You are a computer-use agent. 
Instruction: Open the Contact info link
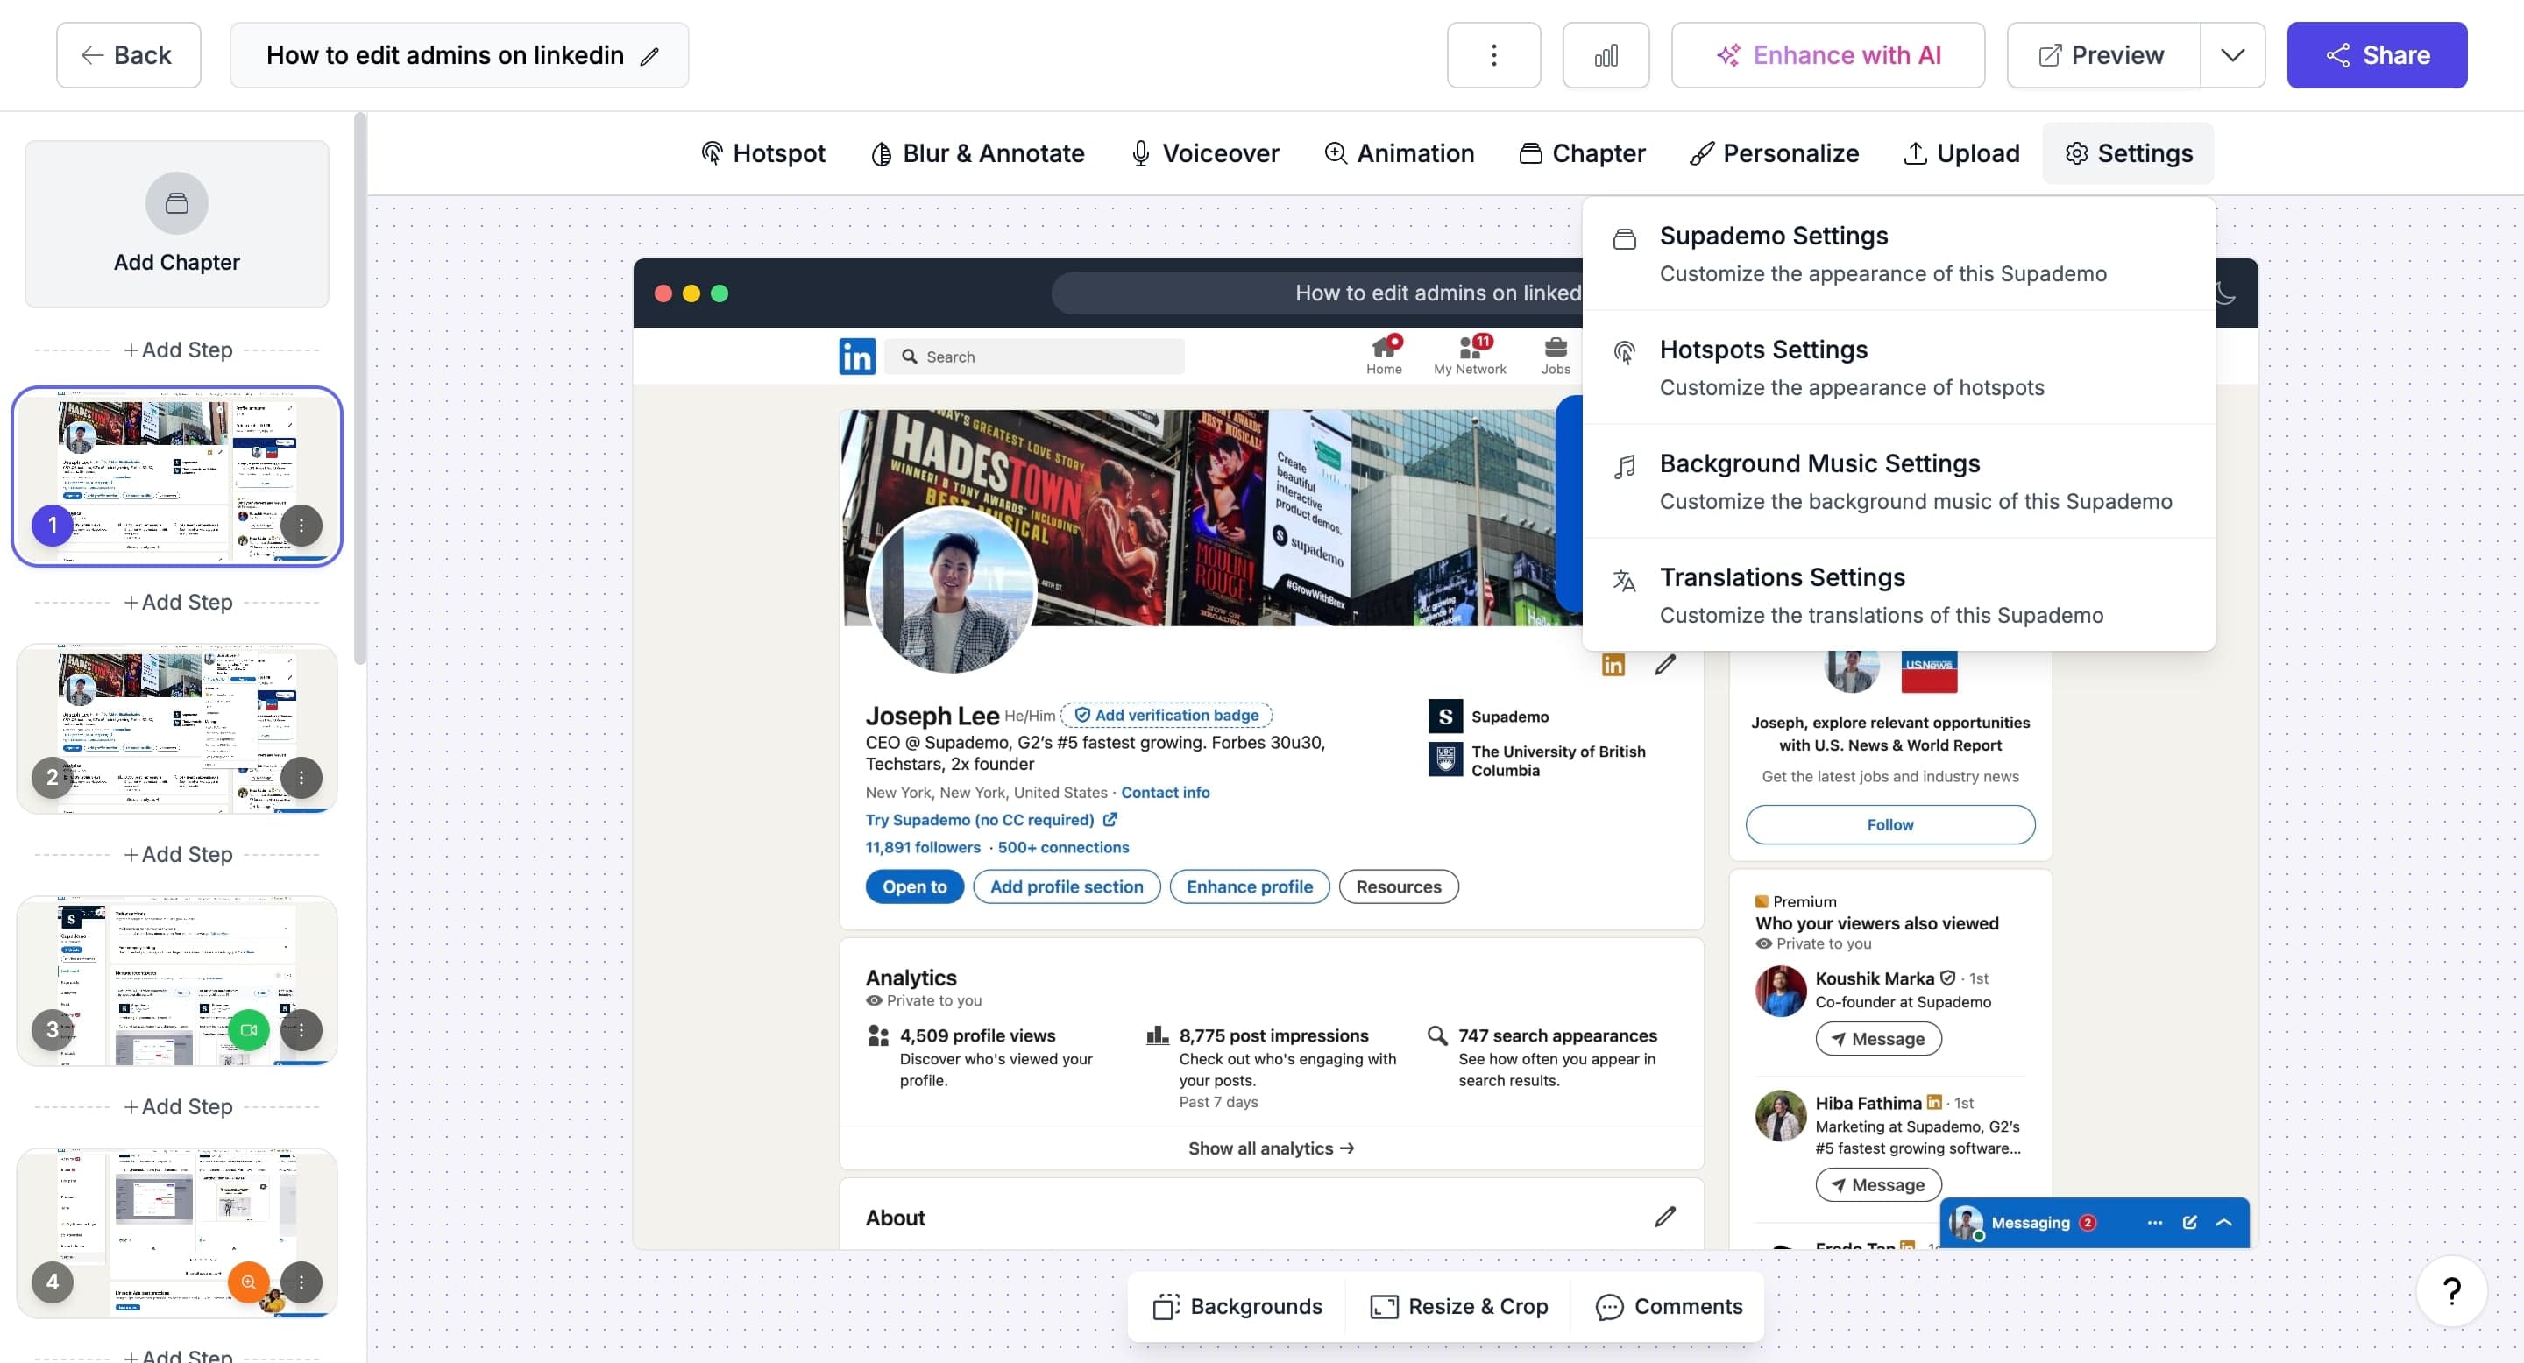point(1165,792)
